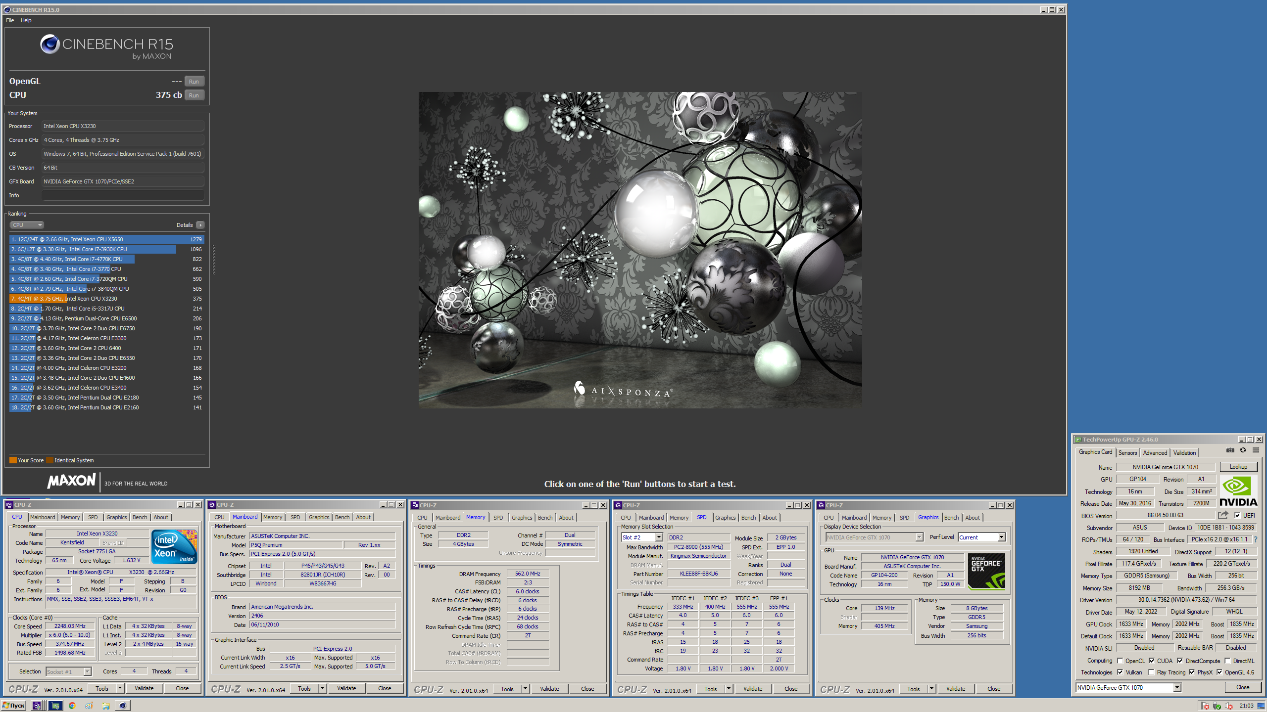This screenshot has width=1267, height=712.
Task: Click the NVIDIA logo in GPU-Z
Action: (1238, 491)
